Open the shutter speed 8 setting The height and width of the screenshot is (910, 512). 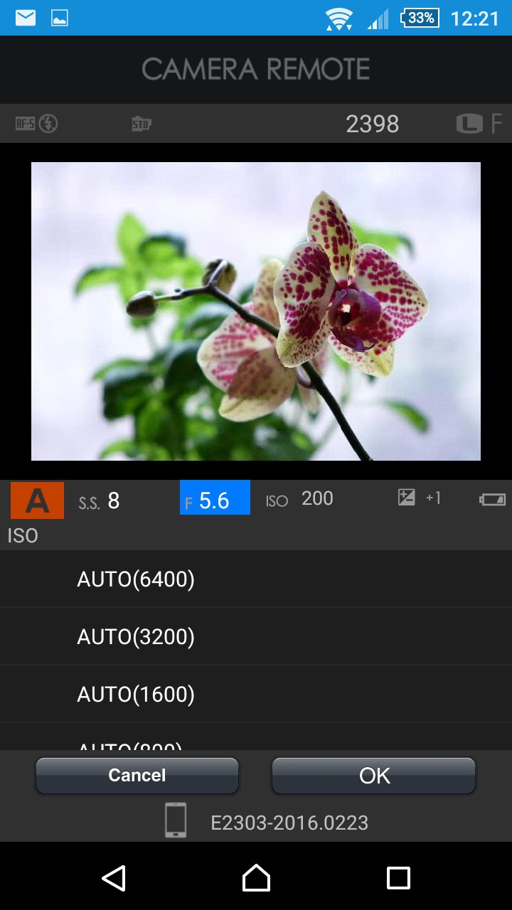[x=99, y=501]
